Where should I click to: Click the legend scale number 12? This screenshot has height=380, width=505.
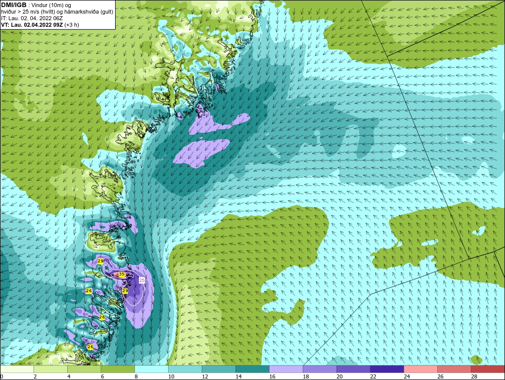(x=205, y=376)
